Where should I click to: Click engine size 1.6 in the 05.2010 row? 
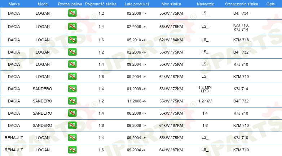(101, 40)
